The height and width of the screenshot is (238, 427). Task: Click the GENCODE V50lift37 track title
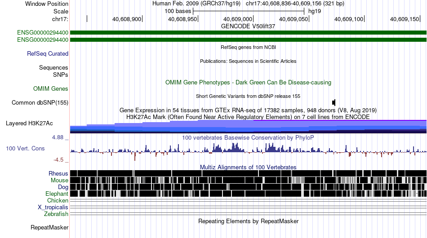pos(248,26)
